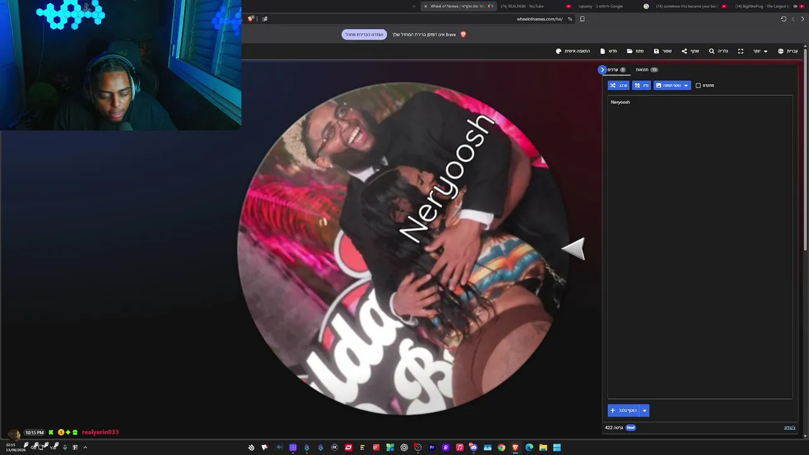
Task: Reload the page in the browser
Action: (x=784, y=19)
